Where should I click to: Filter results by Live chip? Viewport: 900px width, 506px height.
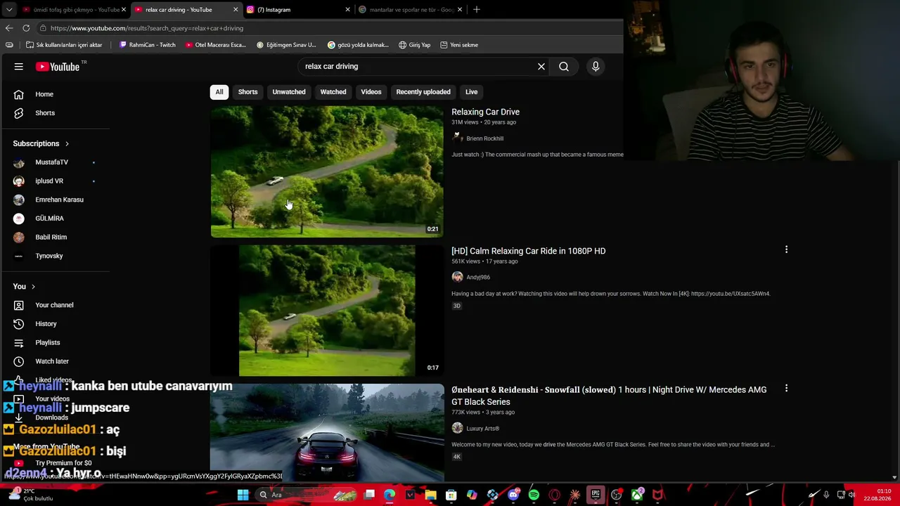click(x=471, y=92)
